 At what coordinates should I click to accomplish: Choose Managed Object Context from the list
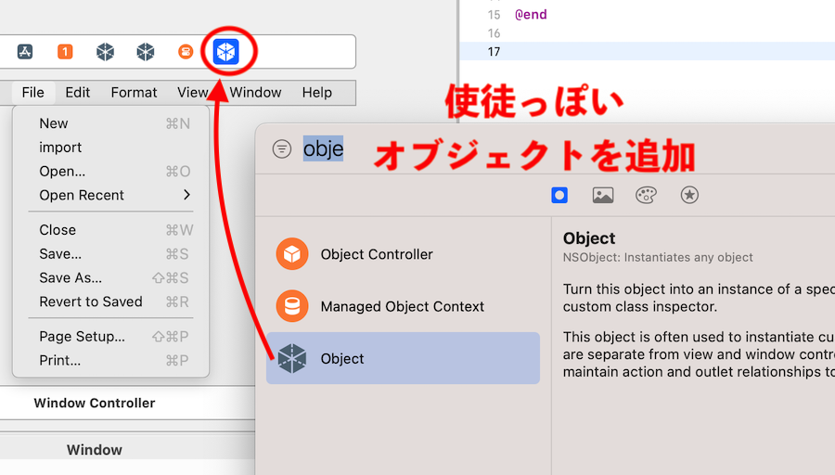[x=402, y=306]
